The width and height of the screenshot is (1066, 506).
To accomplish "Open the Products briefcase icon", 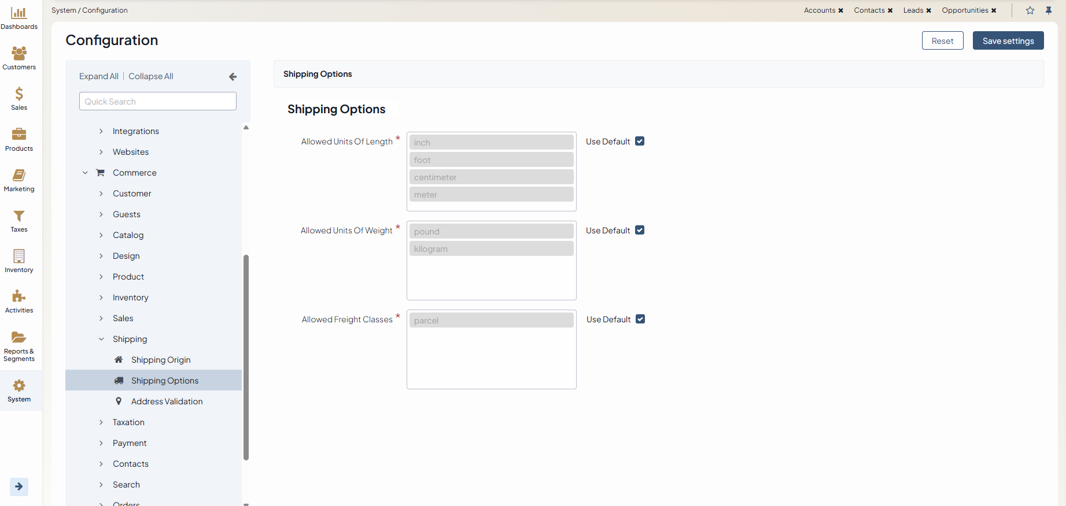I will (19, 135).
